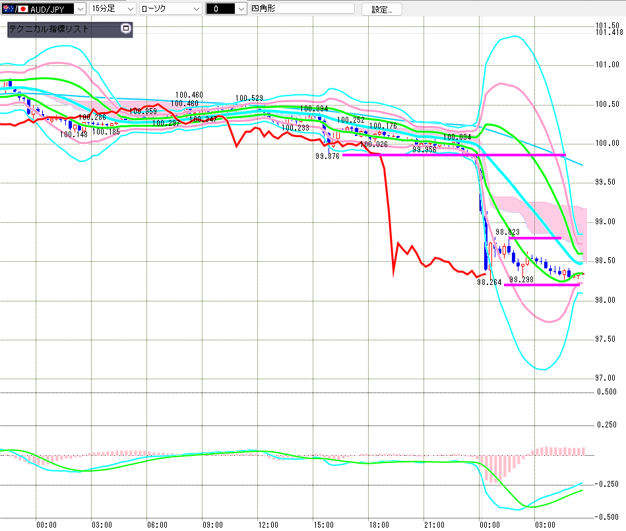
Task: Click the 100.529 high price label
Action: [249, 98]
